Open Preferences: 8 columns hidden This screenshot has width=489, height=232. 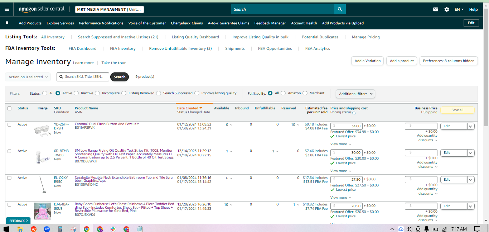[x=449, y=61]
